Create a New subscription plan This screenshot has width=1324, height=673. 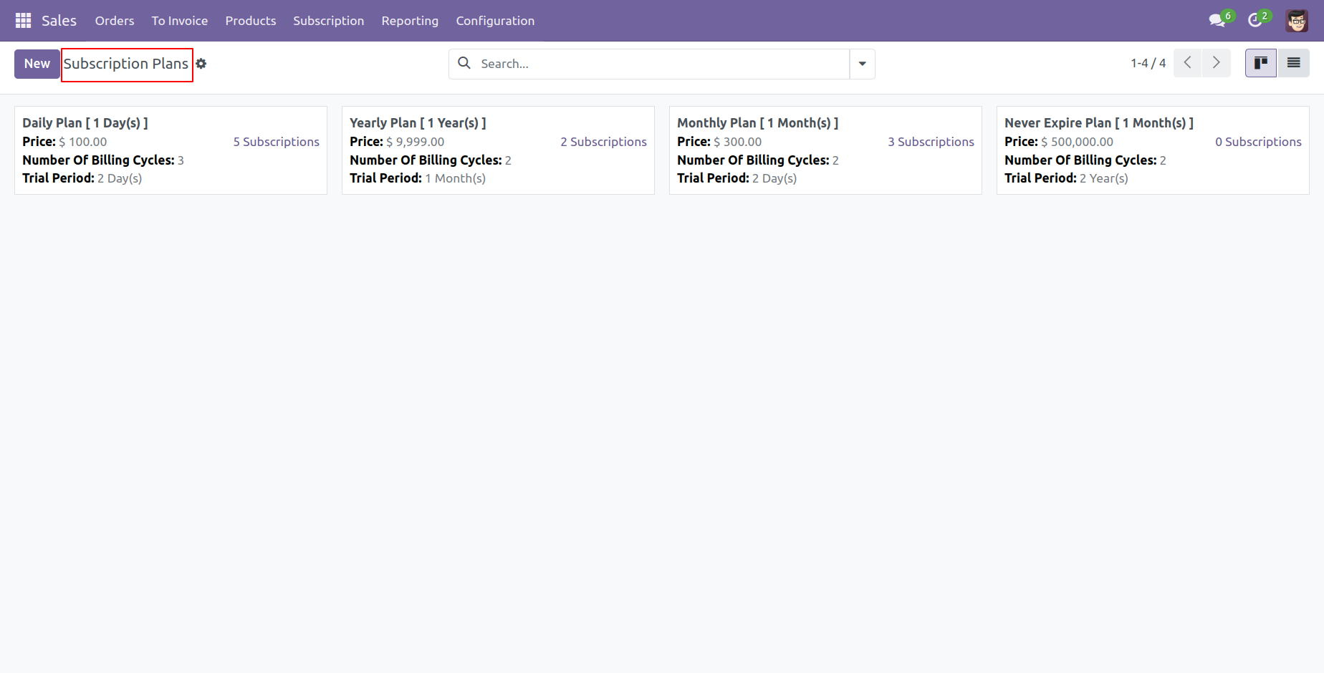[x=37, y=64]
